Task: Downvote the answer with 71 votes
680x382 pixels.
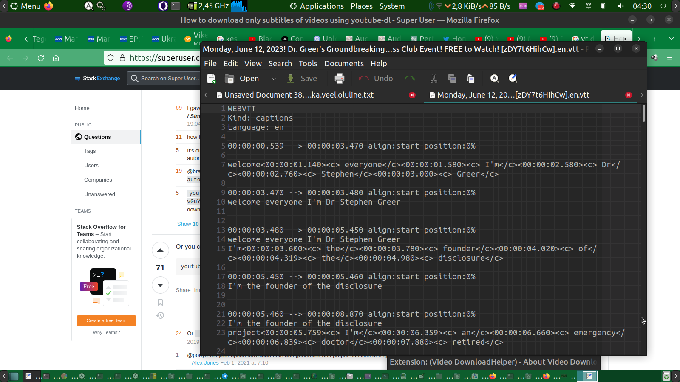Action: (160, 285)
